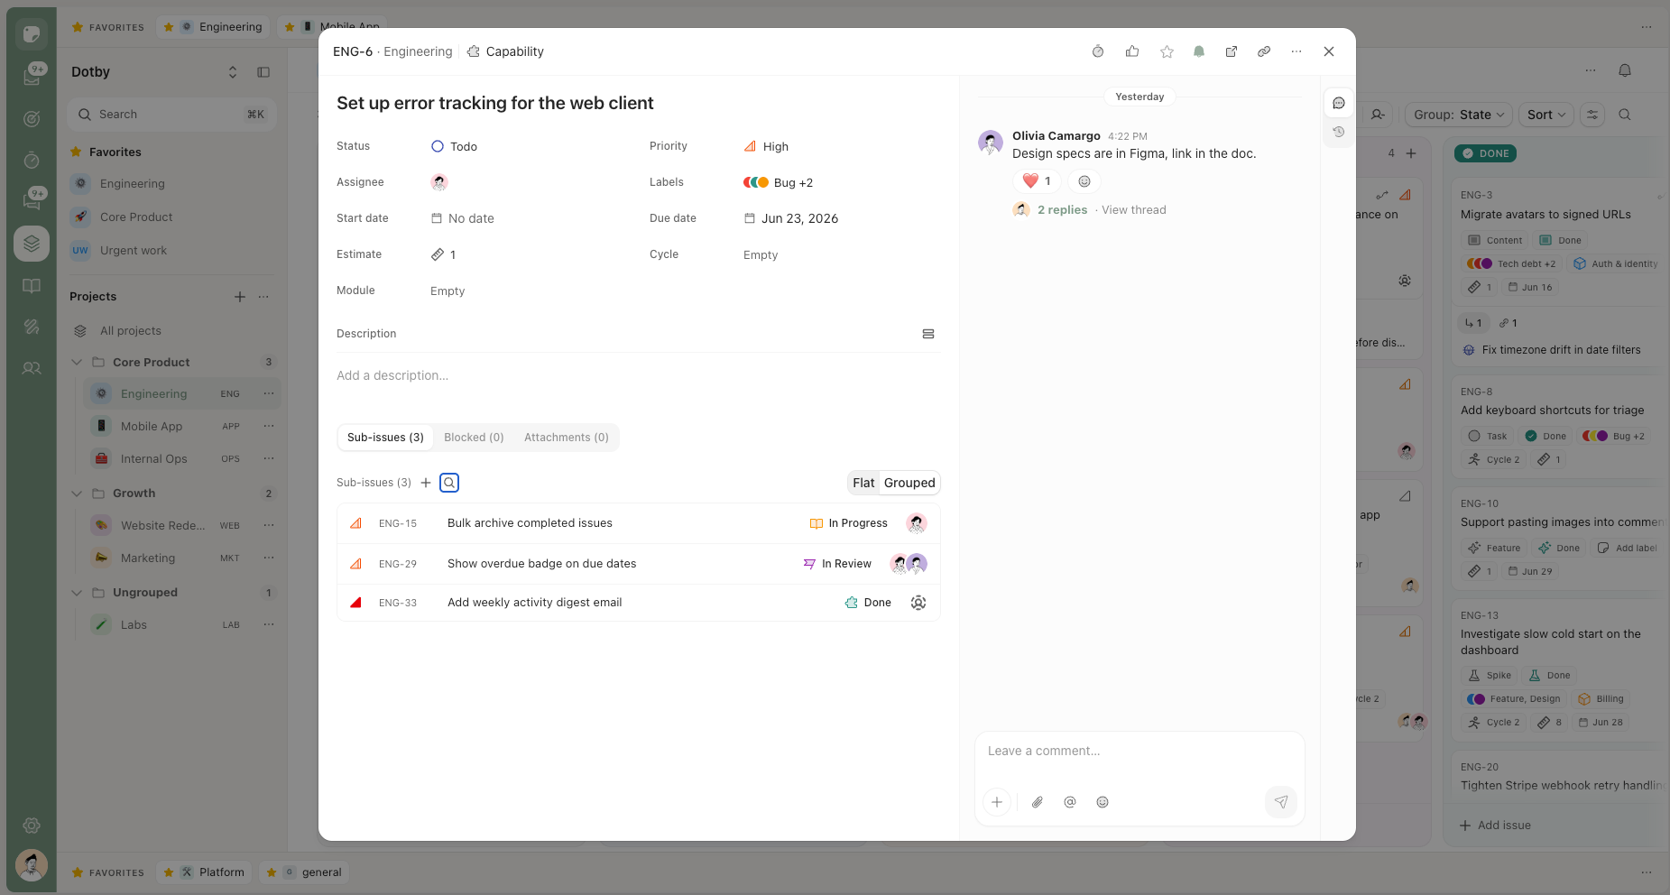This screenshot has height=895, width=1670.
Task: Change Done state of ENG-33
Action: click(x=868, y=603)
